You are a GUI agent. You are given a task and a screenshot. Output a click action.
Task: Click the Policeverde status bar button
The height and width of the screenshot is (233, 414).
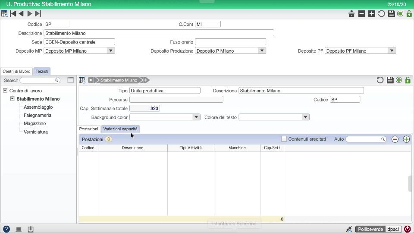[x=370, y=229]
